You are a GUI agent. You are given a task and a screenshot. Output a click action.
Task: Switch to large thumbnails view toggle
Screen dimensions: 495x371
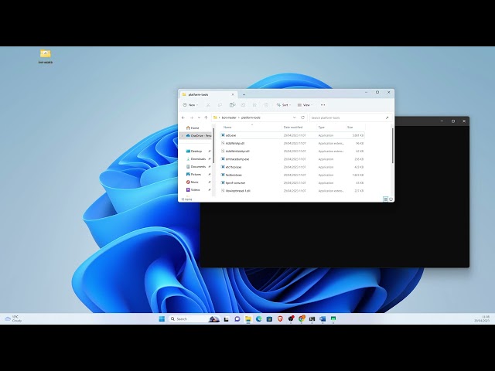(x=391, y=199)
